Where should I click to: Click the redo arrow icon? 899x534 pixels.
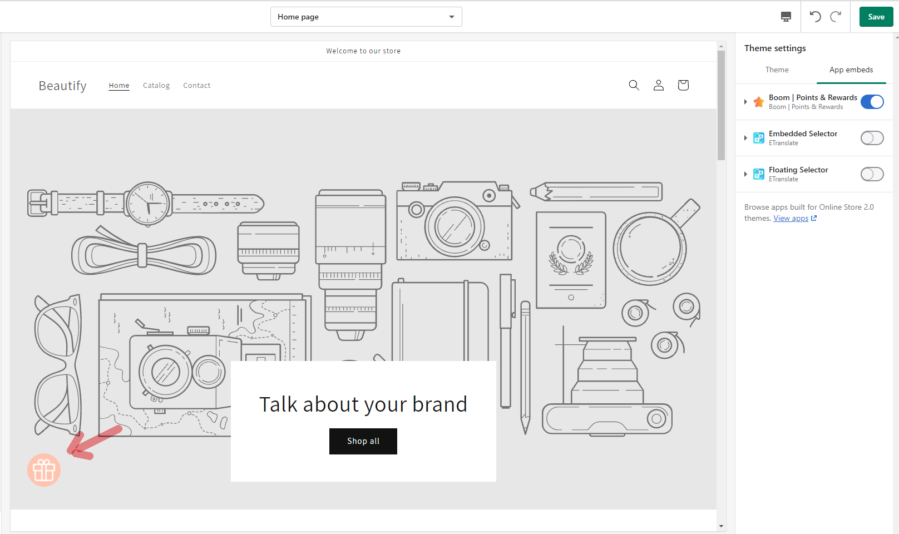tap(836, 17)
